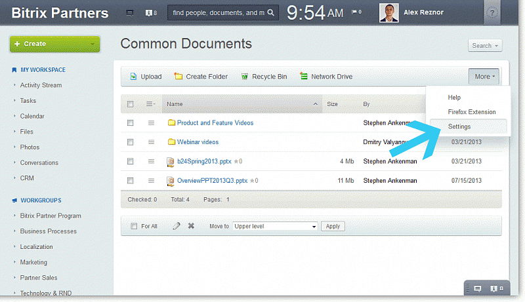Open Localization workgroup
The height and width of the screenshot is (302, 525).
tap(36, 247)
